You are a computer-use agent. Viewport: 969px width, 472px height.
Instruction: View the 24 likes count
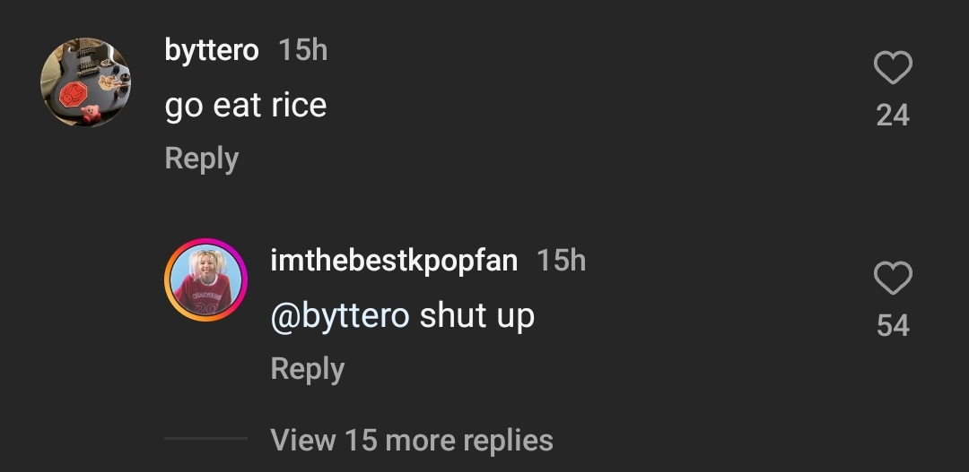pyautogui.click(x=893, y=116)
